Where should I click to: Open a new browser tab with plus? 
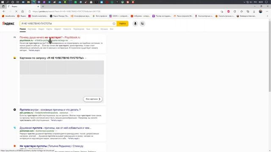(x=43, y=7)
